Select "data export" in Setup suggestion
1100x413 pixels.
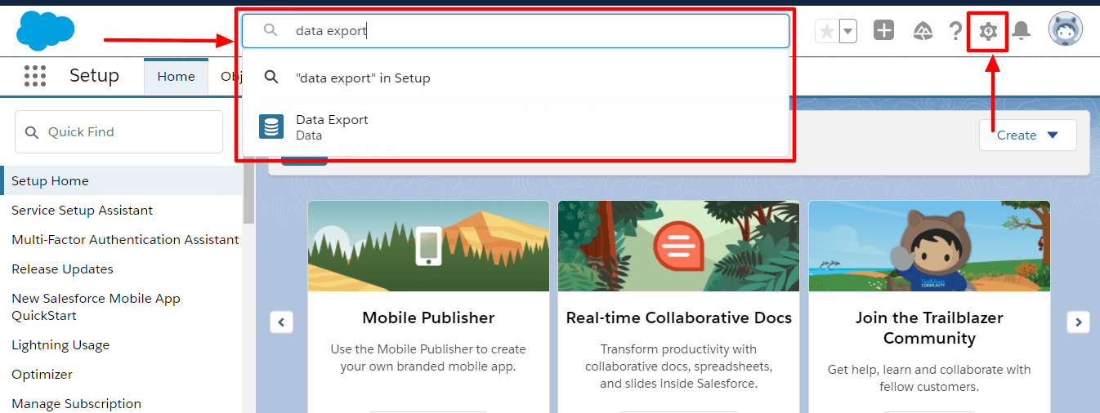pos(516,78)
